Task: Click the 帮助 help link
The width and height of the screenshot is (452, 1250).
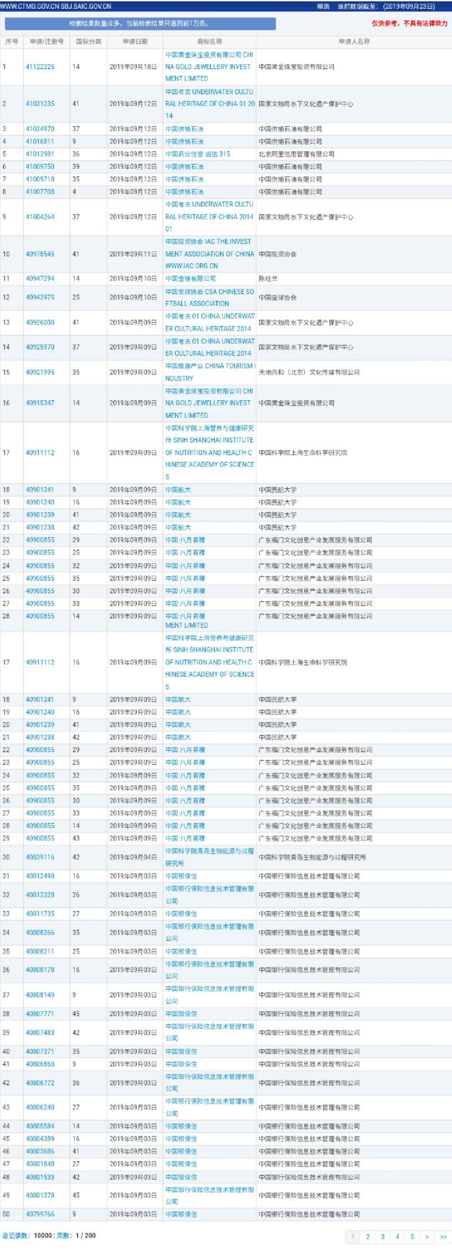Action: pos(323,6)
